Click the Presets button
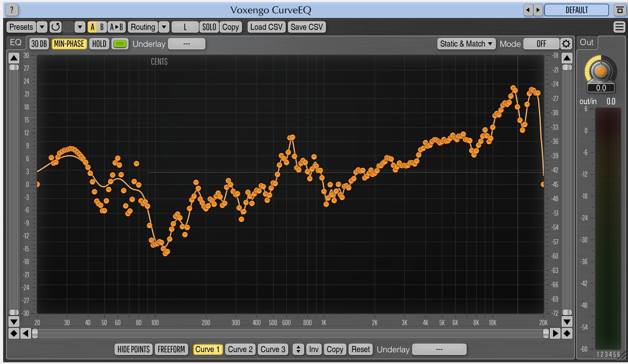This screenshot has height=364, width=628. tap(21, 27)
